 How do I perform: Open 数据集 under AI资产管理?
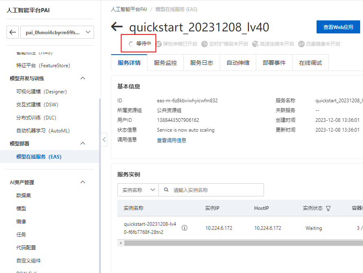(24, 196)
